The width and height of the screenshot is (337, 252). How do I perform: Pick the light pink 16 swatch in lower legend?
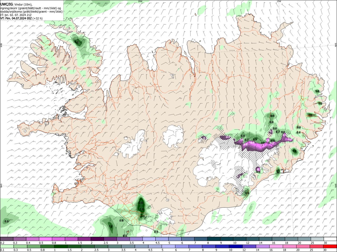(276, 246)
